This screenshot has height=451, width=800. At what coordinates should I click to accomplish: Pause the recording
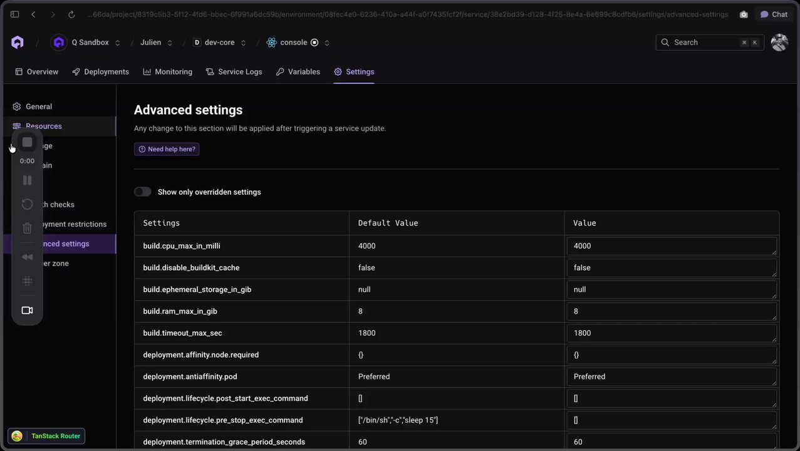point(27,180)
